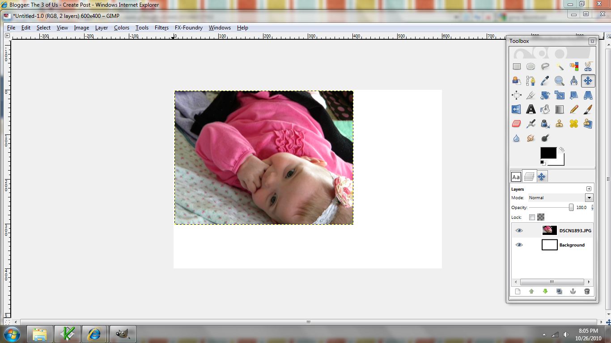The width and height of the screenshot is (611, 343).
Task: Select the Crop knife tool
Action: tap(530, 95)
